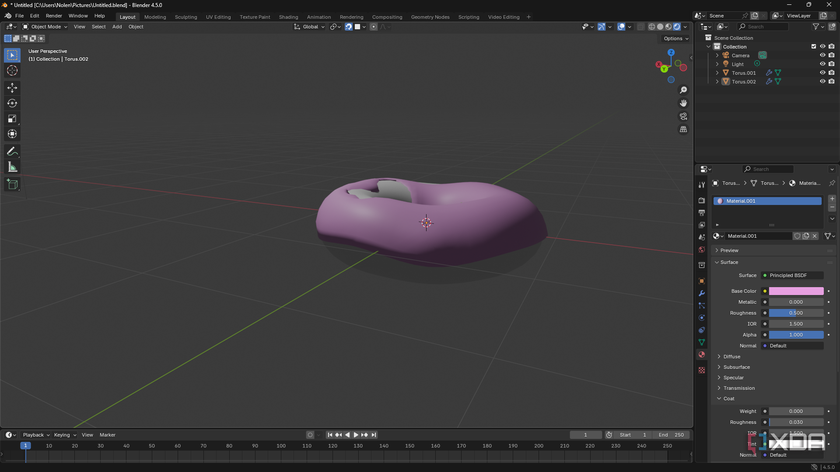Image resolution: width=840 pixels, height=472 pixels.
Task: Jump to the end frame
Action: pos(374,435)
